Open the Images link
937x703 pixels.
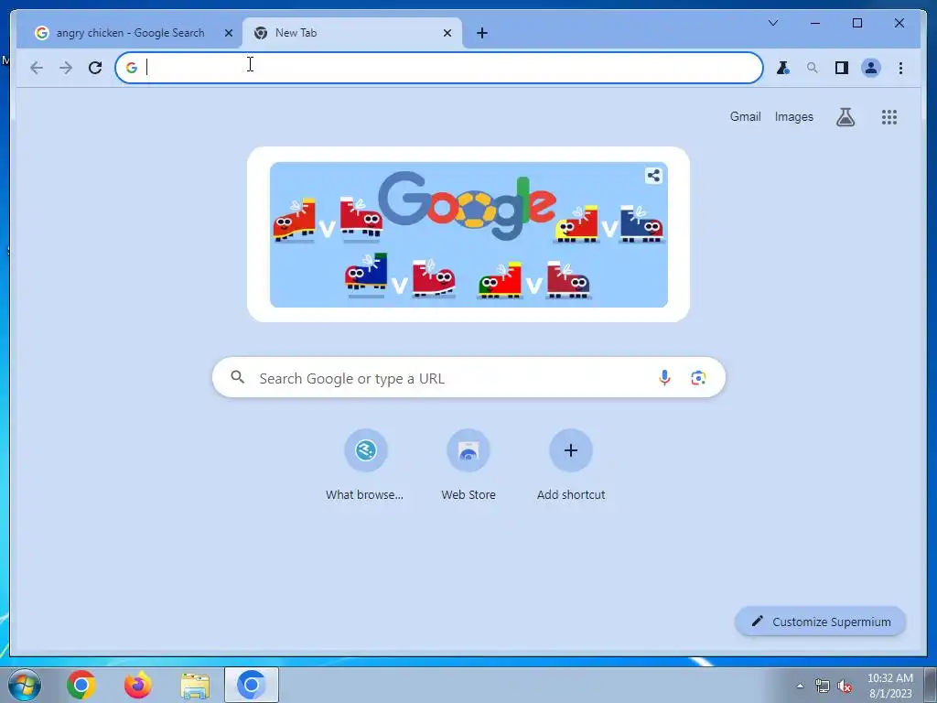(793, 116)
